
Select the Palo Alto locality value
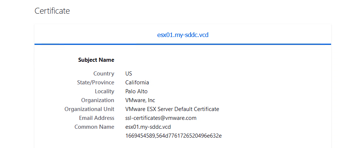(136, 91)
